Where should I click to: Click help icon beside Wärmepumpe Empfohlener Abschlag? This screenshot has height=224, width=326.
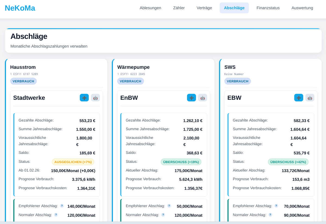coord(169,206)
